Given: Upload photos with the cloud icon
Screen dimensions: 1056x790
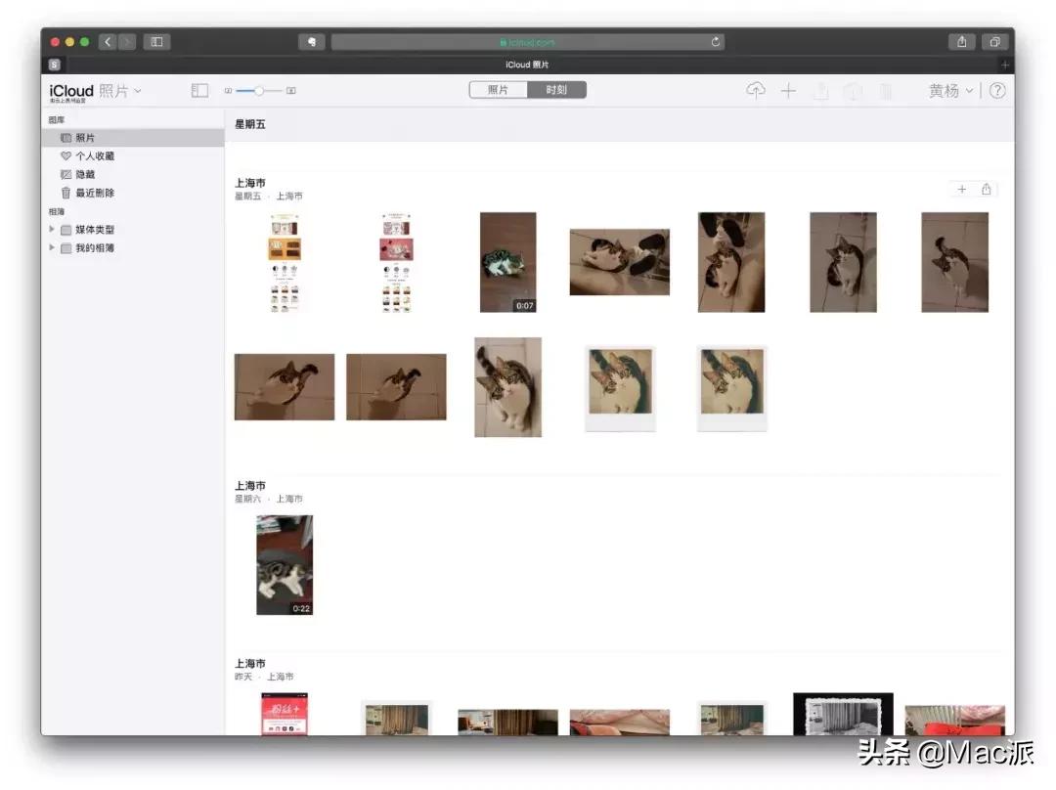Looking at the screenshot, I should pos(756,90).
